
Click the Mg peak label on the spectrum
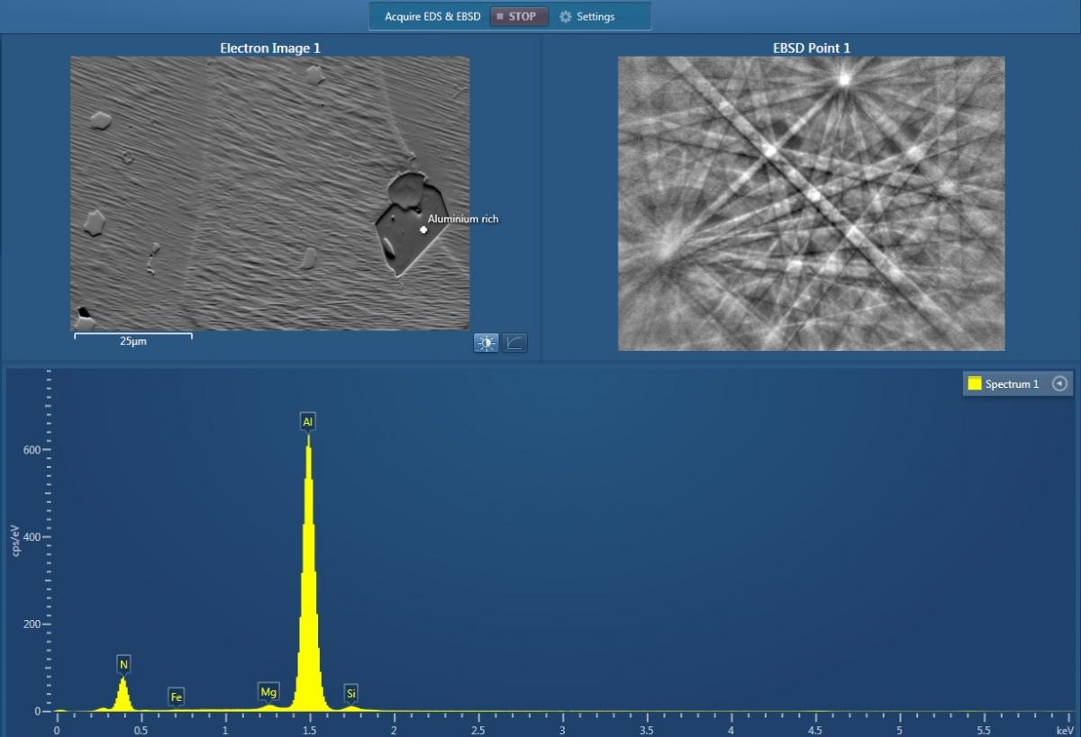(268, 691)
